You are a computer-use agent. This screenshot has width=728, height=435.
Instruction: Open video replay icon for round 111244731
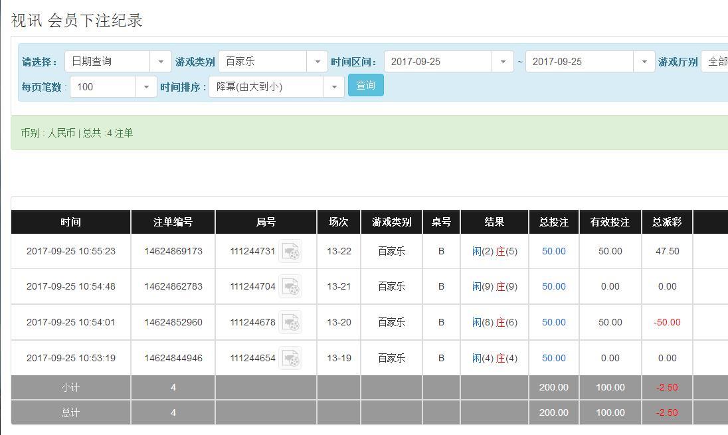pyautogui.click(x=290, y=251)
